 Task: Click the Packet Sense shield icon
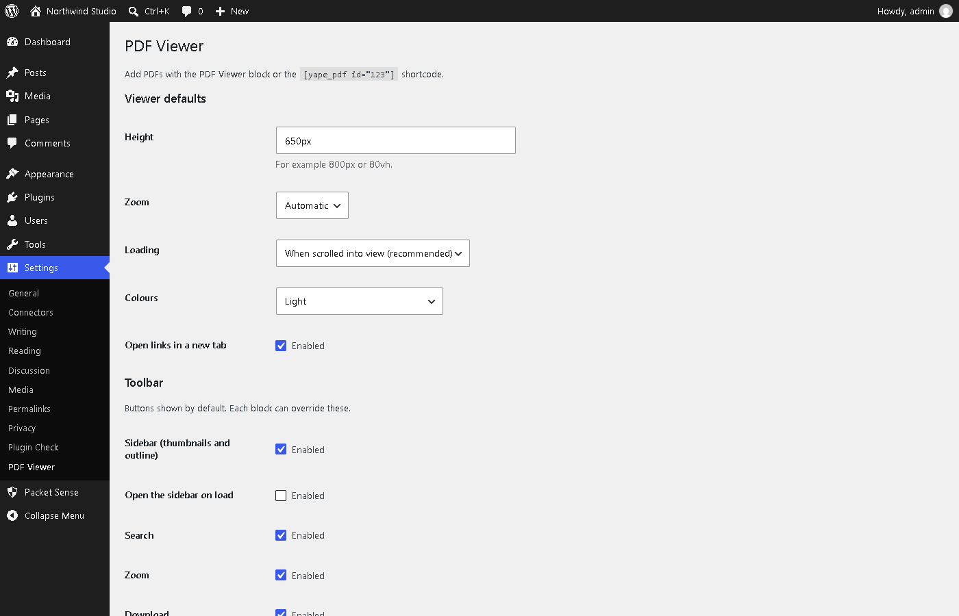coord(12,492)
